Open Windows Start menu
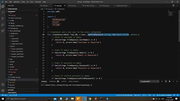Image resolution: width=180 pixels, height=101 pixels. (x=3, y=99)
